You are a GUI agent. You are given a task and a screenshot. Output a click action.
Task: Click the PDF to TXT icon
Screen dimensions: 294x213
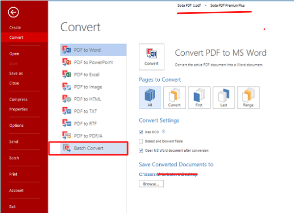click(66, 111)
